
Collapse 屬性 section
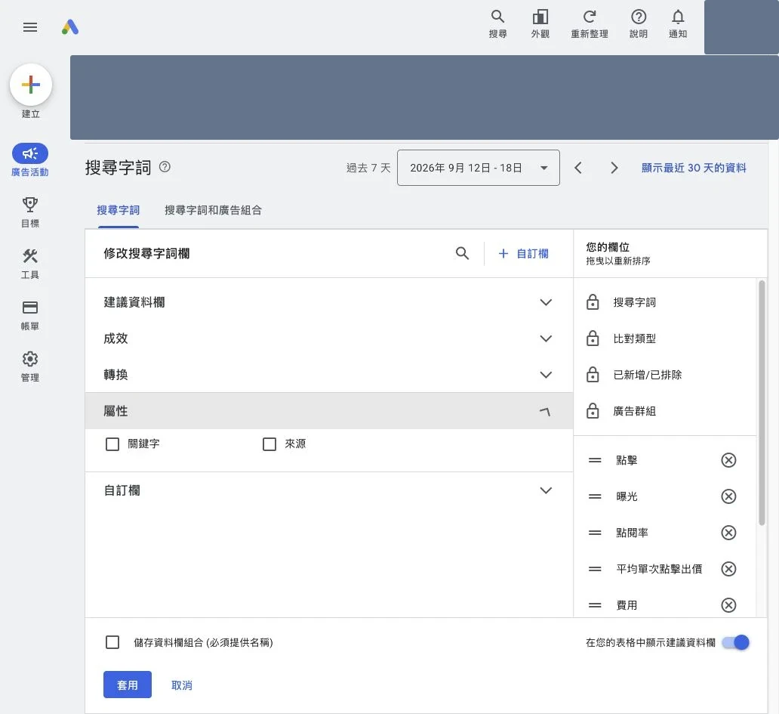[328, 411]
